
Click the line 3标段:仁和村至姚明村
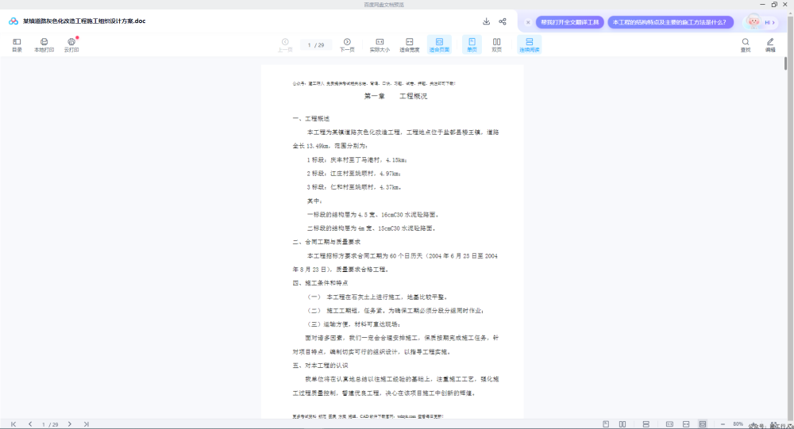[x=353, y=187]
